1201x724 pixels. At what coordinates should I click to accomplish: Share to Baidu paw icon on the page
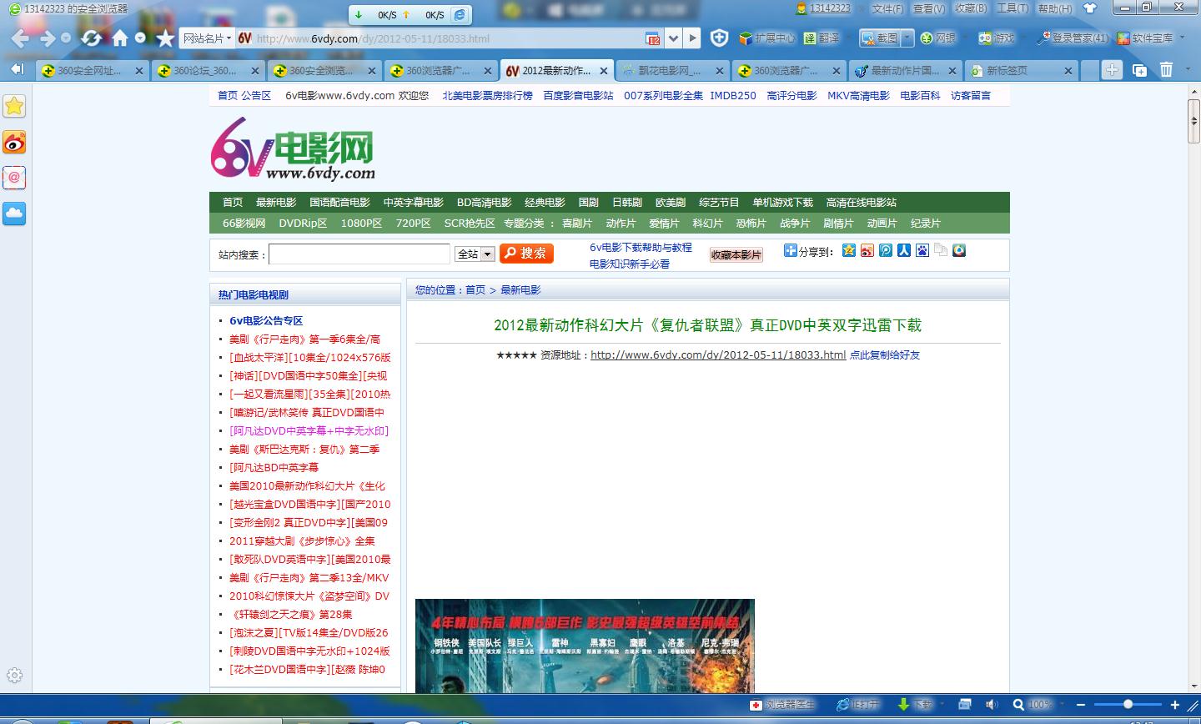click(x=922, y=250)
